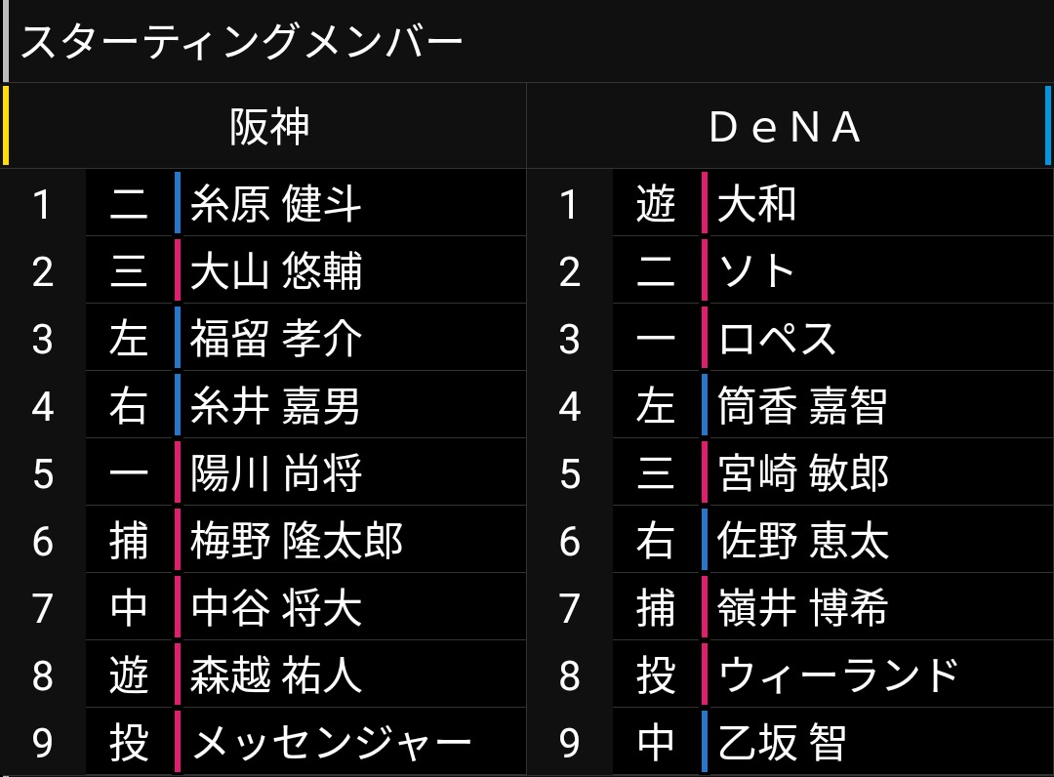Select ソト in the DeNA lineup

pos(757,271)
